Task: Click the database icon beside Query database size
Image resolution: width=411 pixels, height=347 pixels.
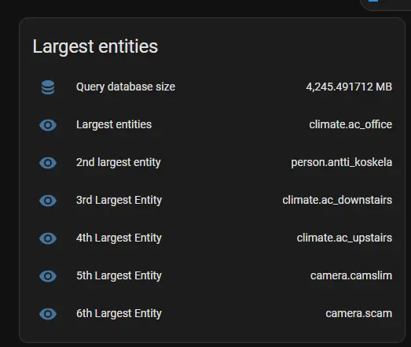Action: pos(48,87)
